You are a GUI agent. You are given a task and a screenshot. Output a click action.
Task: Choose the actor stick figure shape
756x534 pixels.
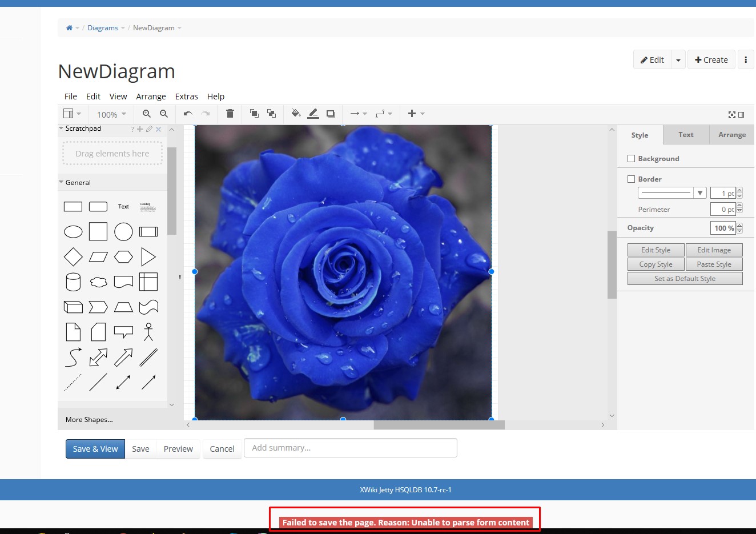(148, 332)
